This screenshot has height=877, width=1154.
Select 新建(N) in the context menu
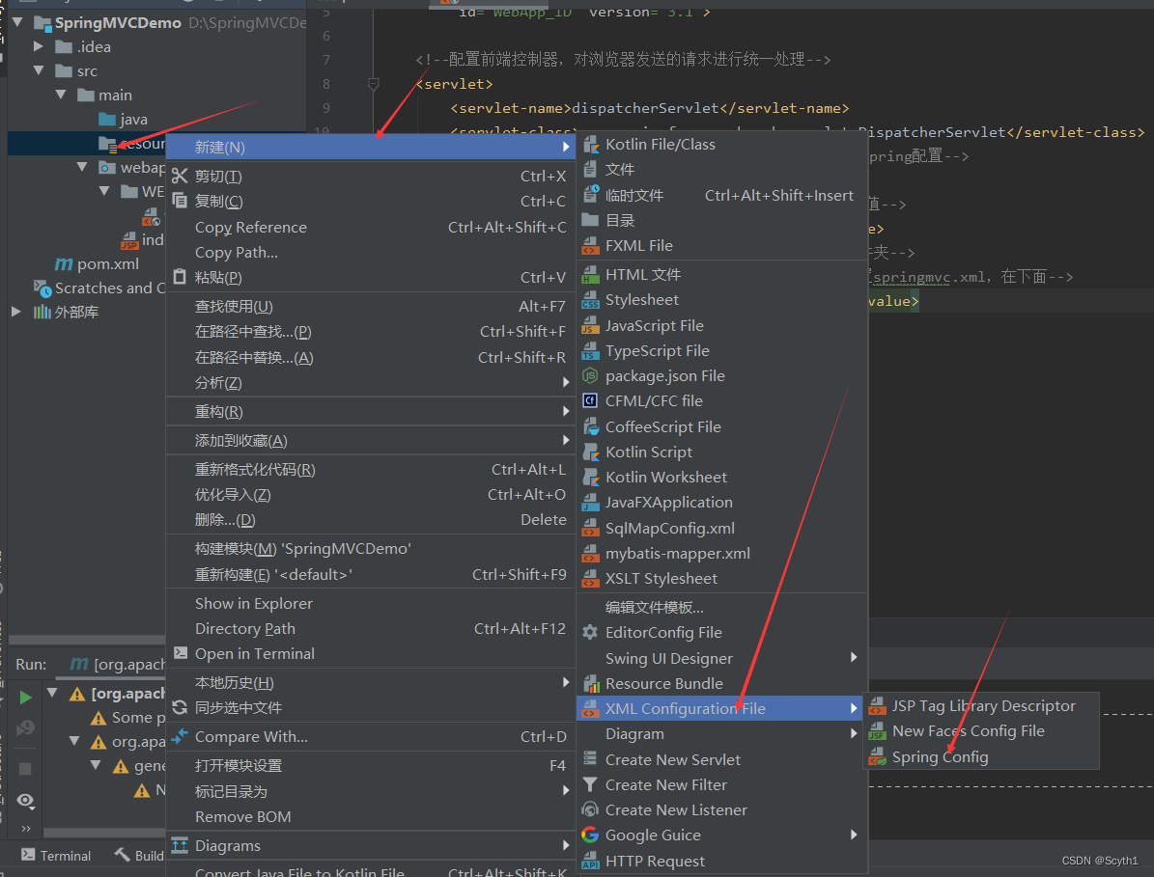click(x=370, y=147)
